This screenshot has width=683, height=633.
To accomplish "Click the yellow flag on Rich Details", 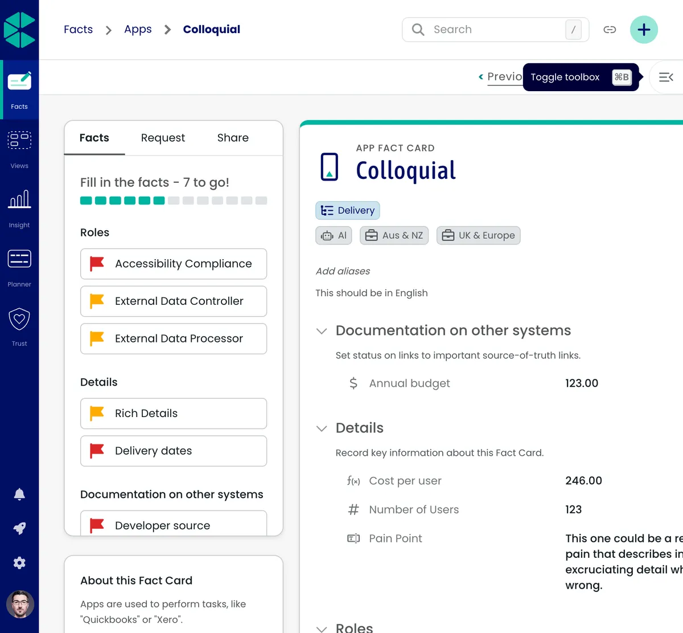I will (x=97, y=413).
